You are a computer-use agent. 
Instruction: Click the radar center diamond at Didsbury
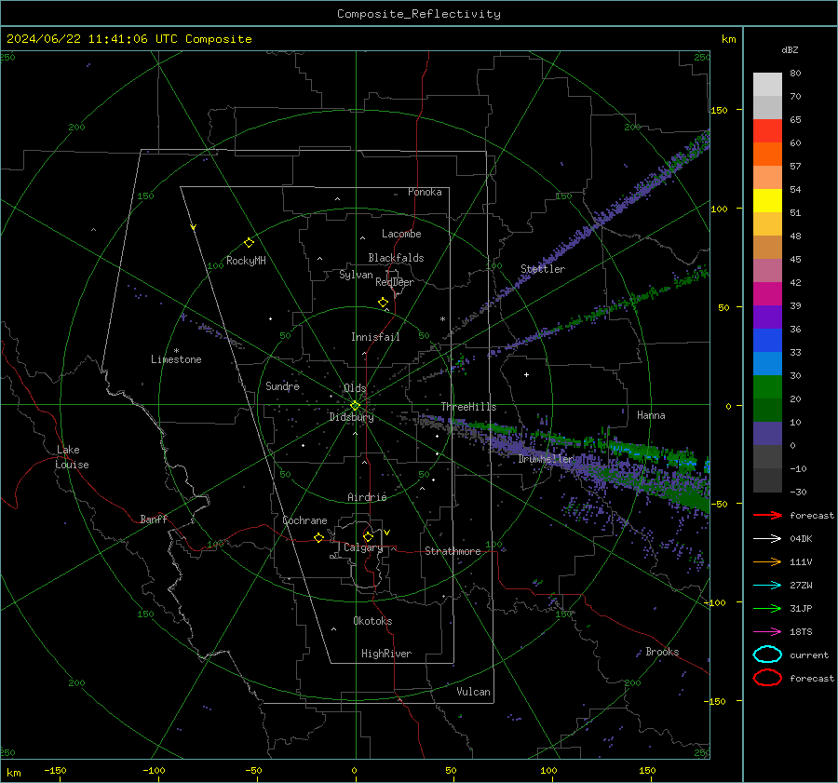pos(355,406)
